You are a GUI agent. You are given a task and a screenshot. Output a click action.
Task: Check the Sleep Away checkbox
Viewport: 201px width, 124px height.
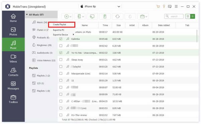click(x=61, y=60)
